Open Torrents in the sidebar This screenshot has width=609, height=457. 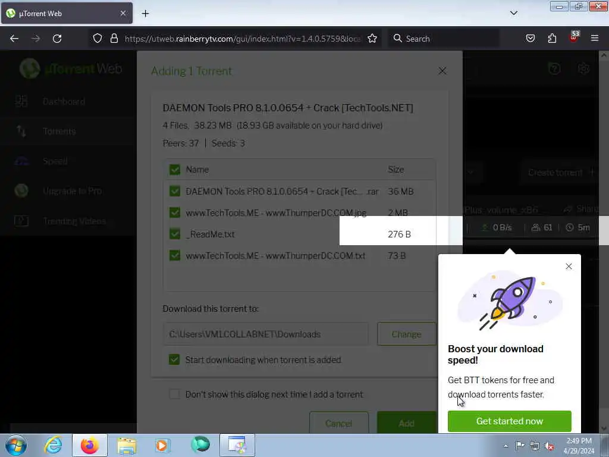coord(59,132)
